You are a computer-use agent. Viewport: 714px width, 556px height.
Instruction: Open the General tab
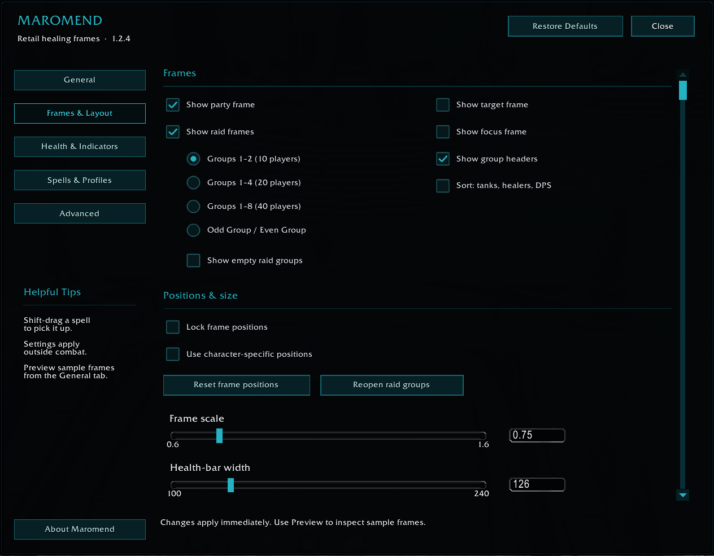(80, 80)
